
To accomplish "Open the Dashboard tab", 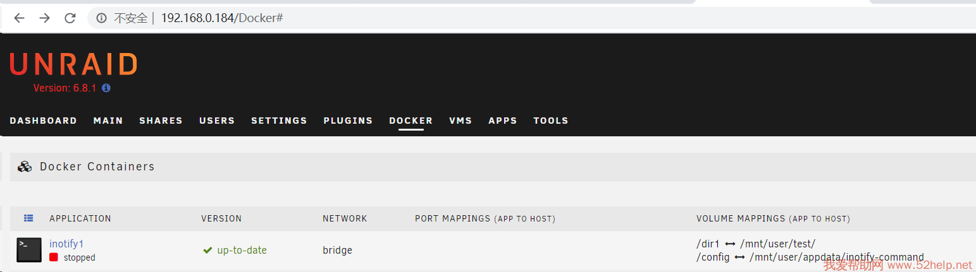I will point(43,121).
